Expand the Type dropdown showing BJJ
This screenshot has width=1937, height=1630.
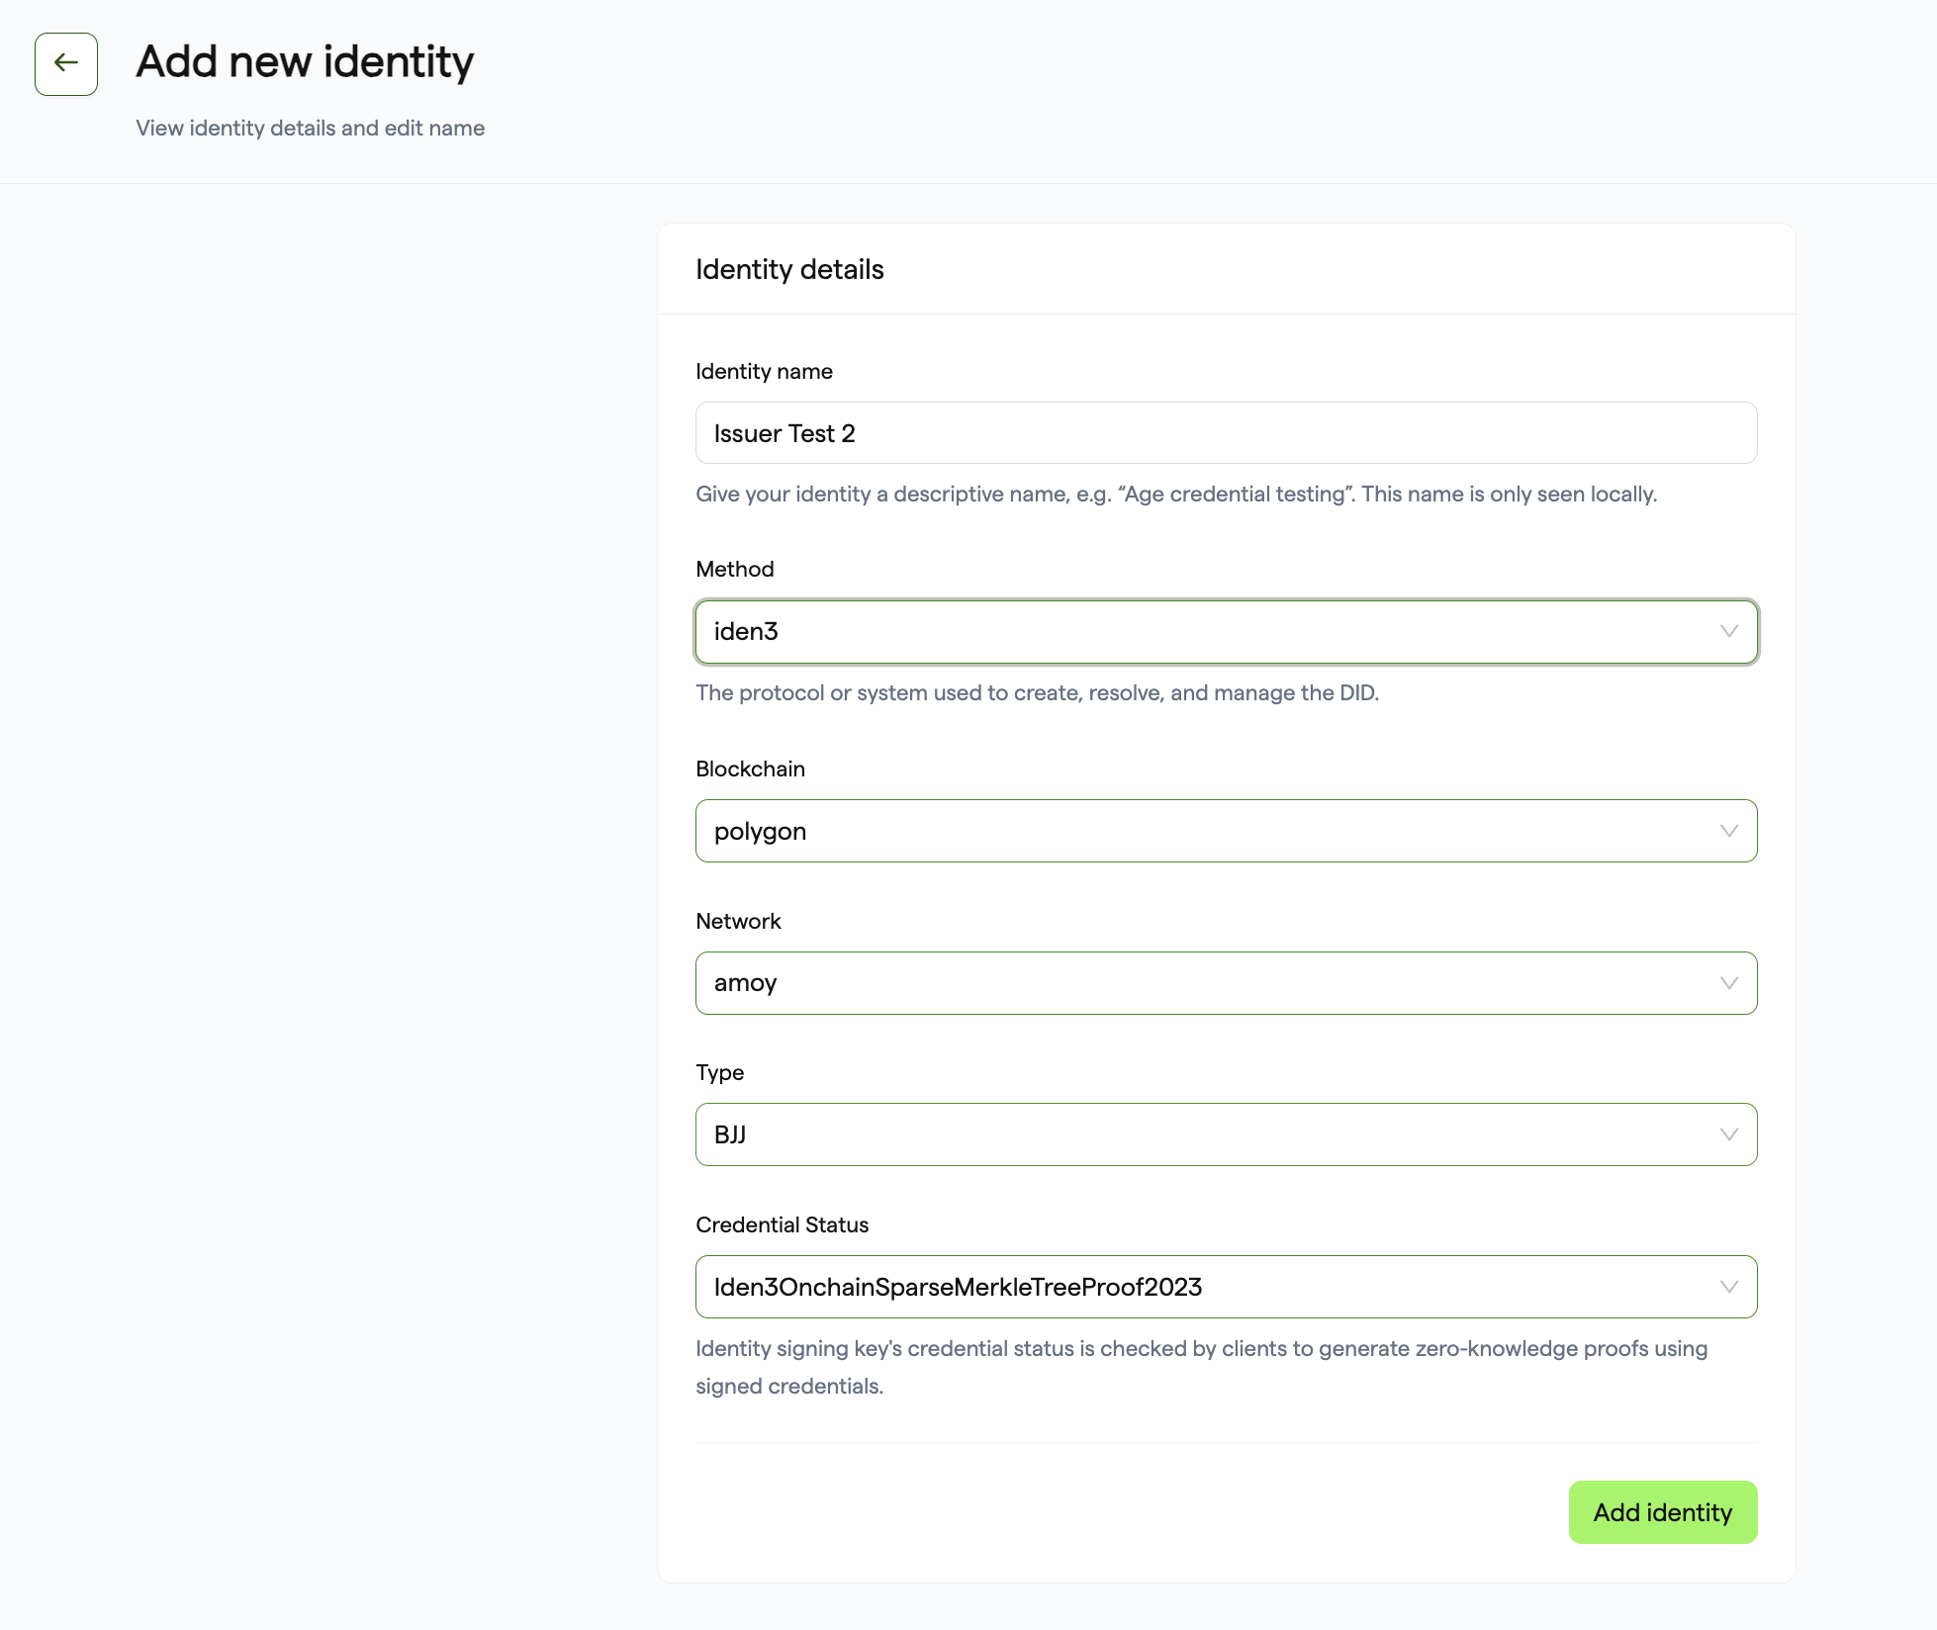pos(1226,1134)
